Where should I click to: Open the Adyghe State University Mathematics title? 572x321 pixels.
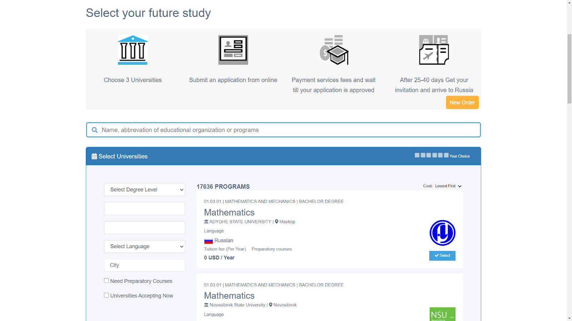[x=229, y=213]
